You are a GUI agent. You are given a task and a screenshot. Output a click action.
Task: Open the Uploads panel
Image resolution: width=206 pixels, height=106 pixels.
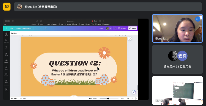(6, 61)
